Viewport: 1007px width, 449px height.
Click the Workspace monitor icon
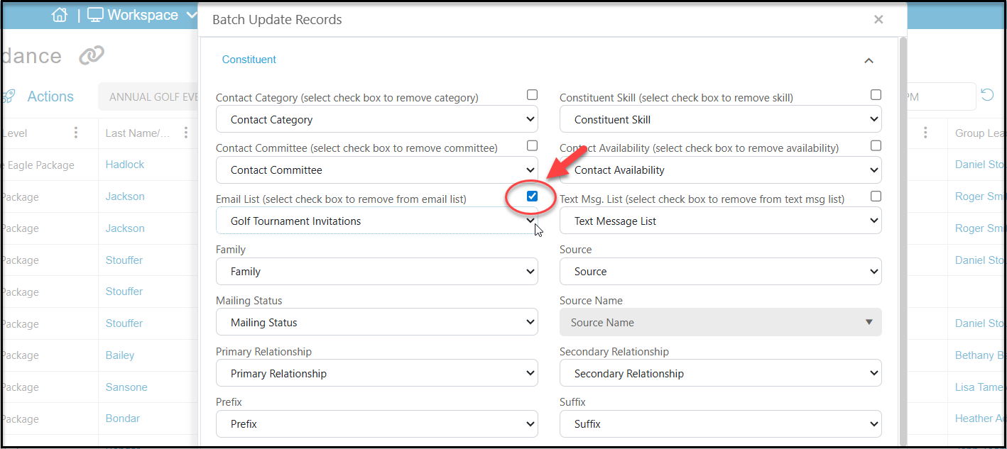coord(95,15)
